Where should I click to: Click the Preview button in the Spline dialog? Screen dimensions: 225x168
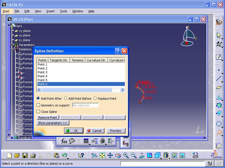pyautogui.click(x=116, y=131)
